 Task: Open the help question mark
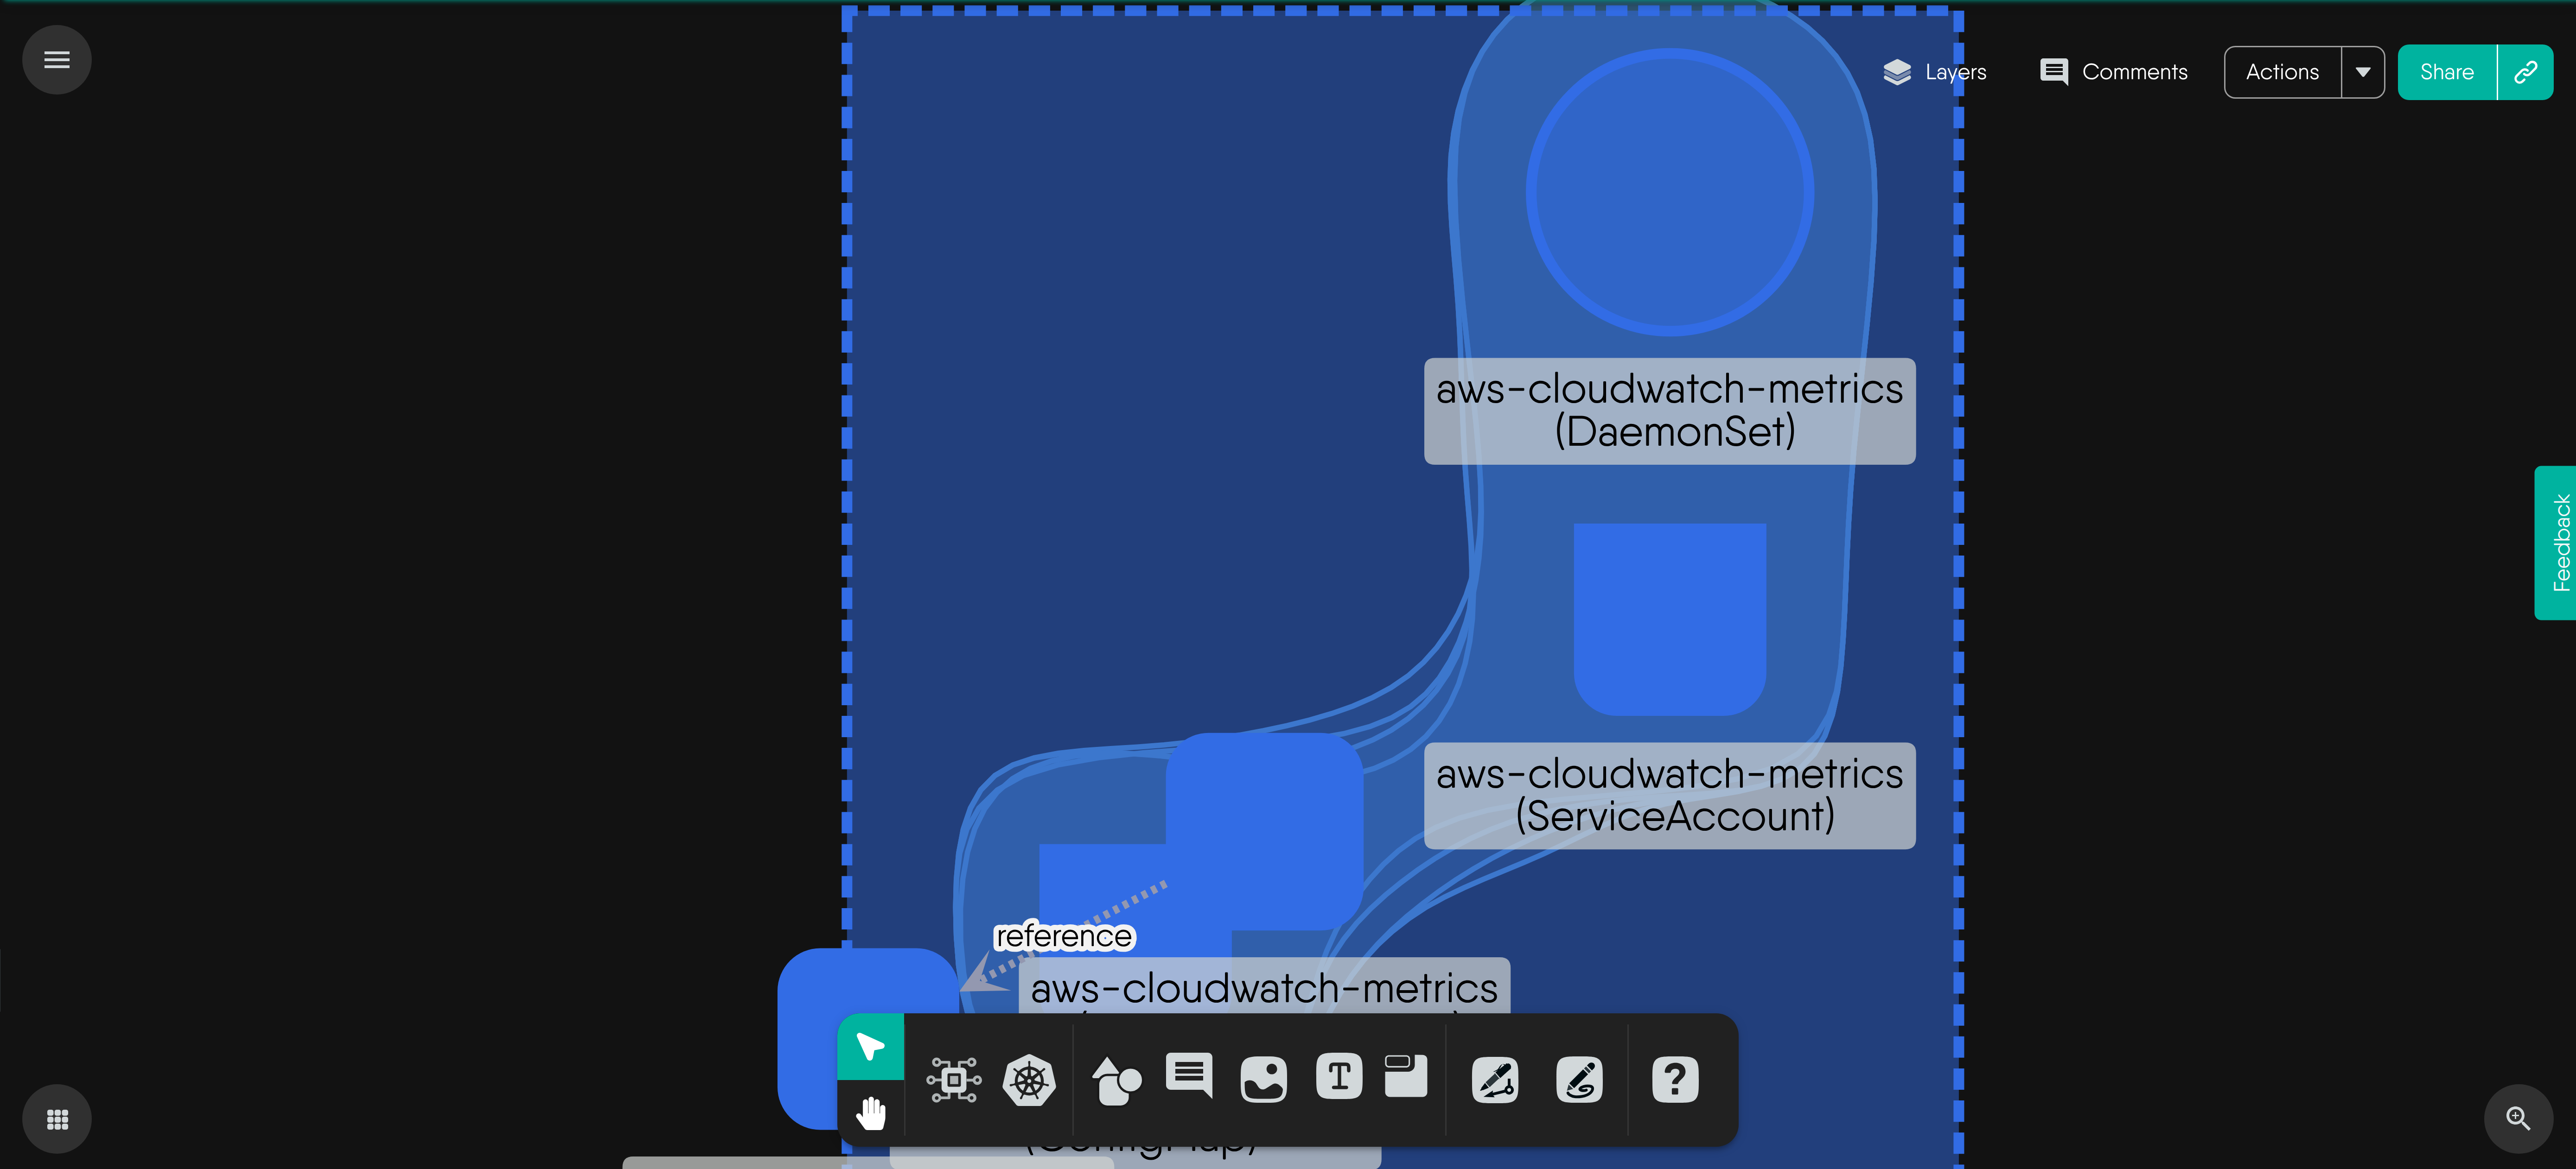pos(1675,1080)
